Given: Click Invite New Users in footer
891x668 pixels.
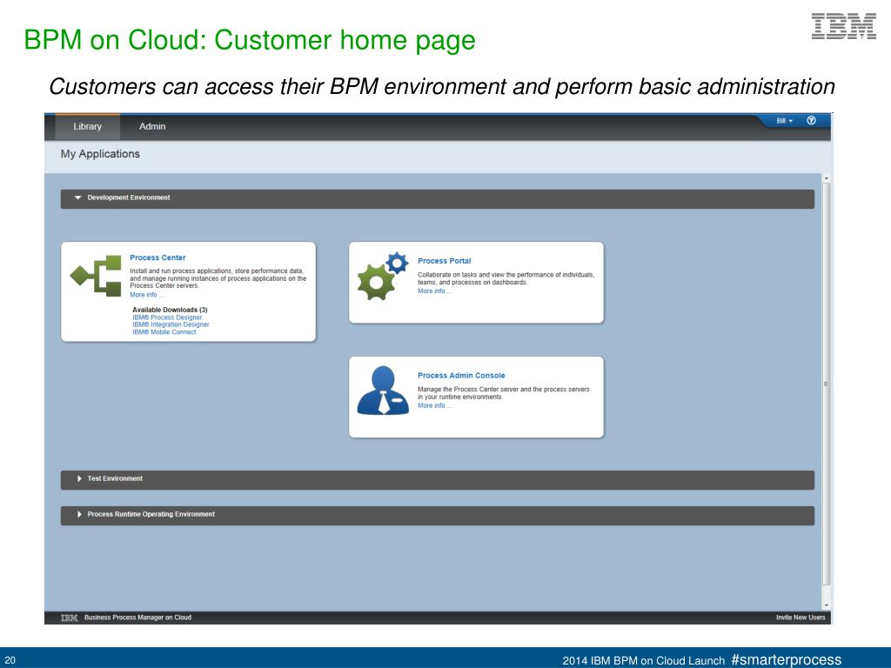Looking at the screenshot, I should [801, 618].
